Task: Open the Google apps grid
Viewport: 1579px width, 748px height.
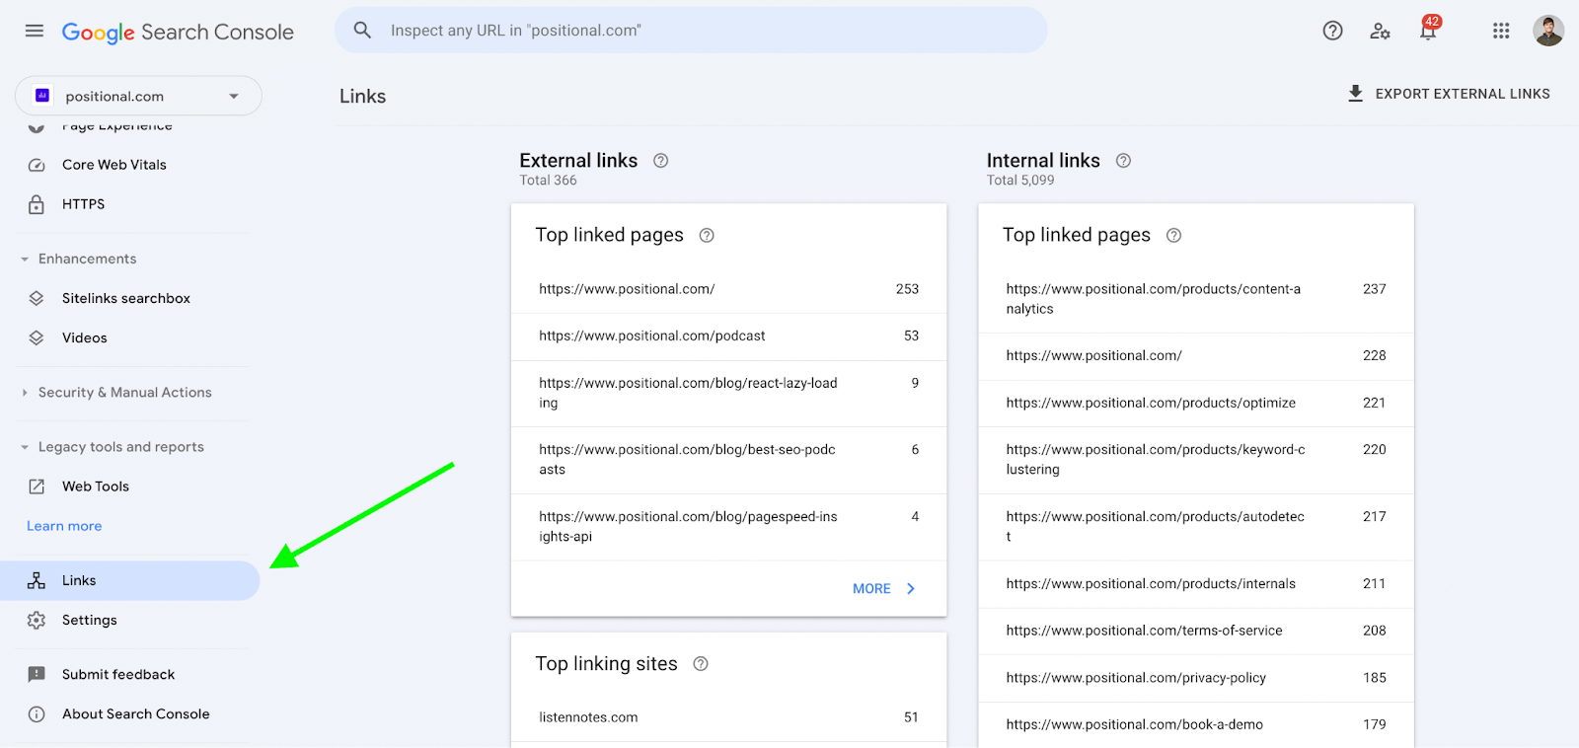Action: click(x=1501, y=31)
